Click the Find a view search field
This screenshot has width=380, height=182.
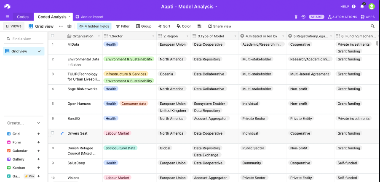pos(24,39)
